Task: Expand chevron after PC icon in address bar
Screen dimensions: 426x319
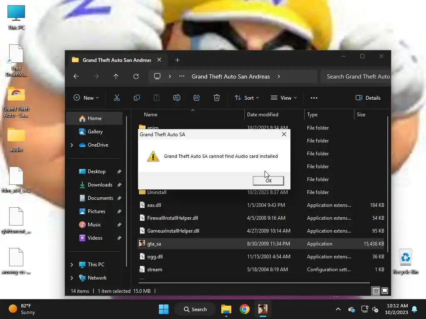Action: (170, 76)
